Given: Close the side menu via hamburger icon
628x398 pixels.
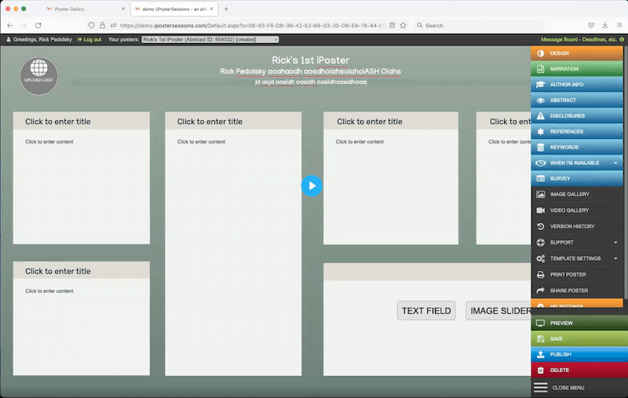Looking at the screenshot, I should click(540, 387).
